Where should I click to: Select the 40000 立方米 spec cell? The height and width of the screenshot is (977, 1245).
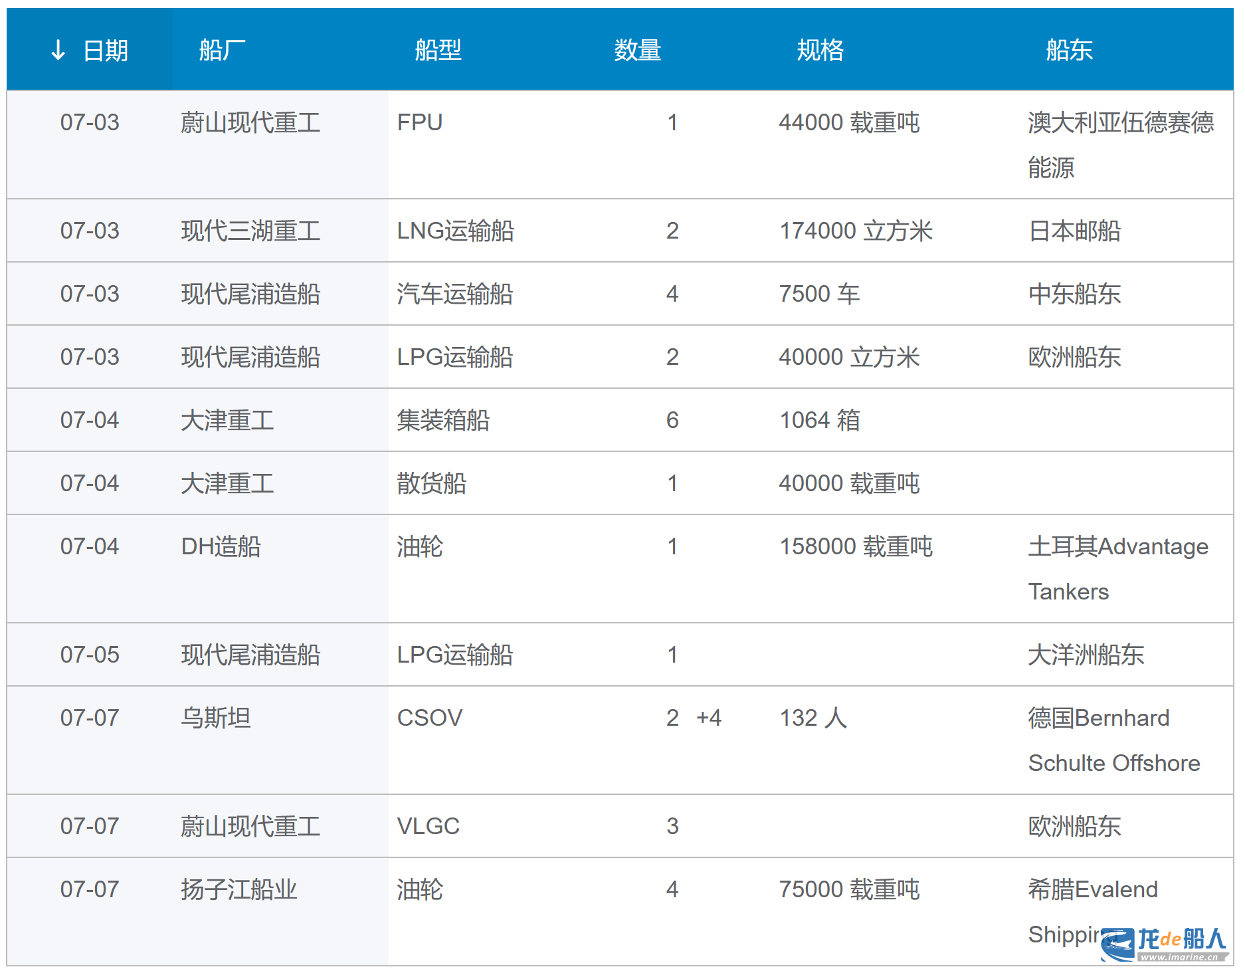tap(849, 358)
